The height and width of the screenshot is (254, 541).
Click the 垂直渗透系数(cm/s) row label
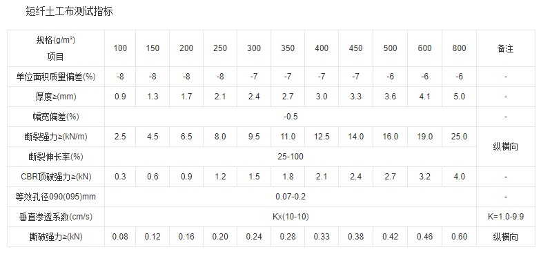coord(56,217)
